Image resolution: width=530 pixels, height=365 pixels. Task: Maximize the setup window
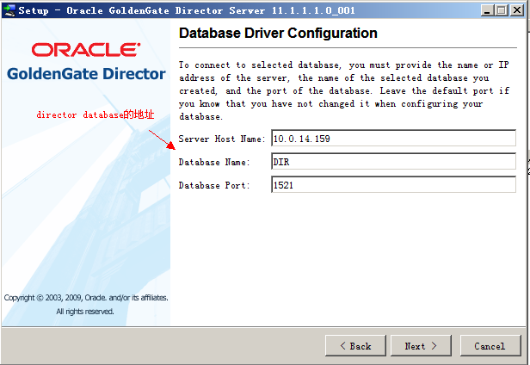tap(502, 10)
